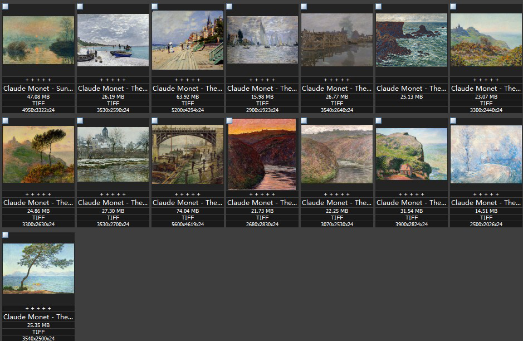The height and width of the screenshot is (341, 523).
Task: Open the boardwalk at Trouville thumbnail
Action: (x=188, y=40)
